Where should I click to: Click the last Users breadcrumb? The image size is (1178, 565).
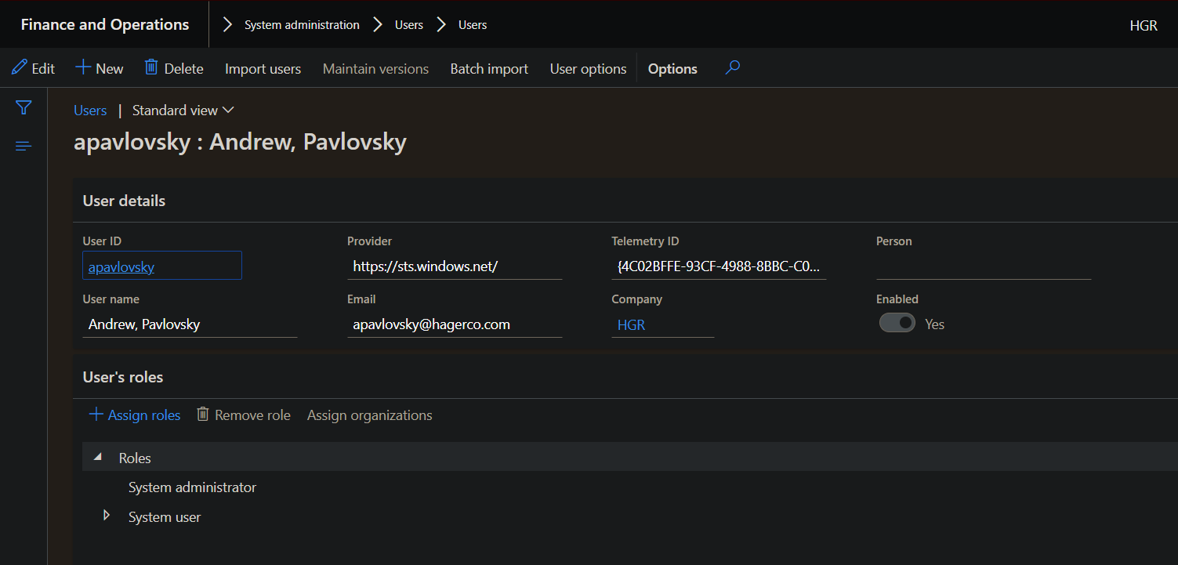[473, 25]
